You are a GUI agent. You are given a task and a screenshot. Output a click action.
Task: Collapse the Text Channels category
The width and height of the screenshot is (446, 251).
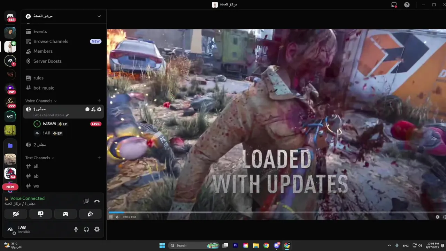[x=40, y=158]
